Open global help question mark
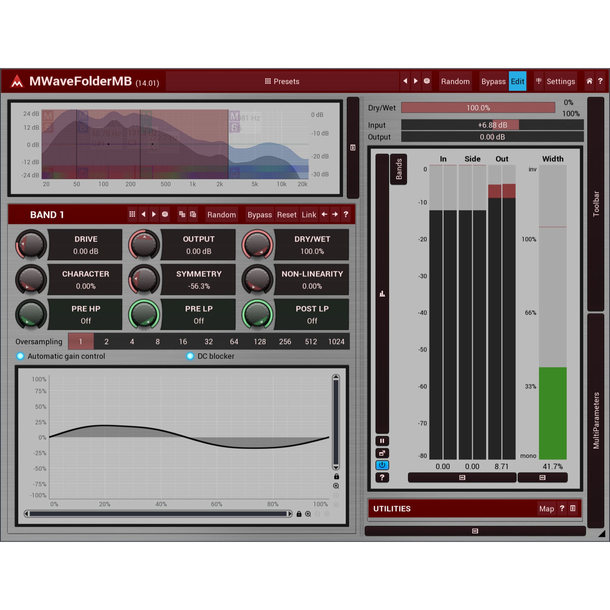 [600, 81]
